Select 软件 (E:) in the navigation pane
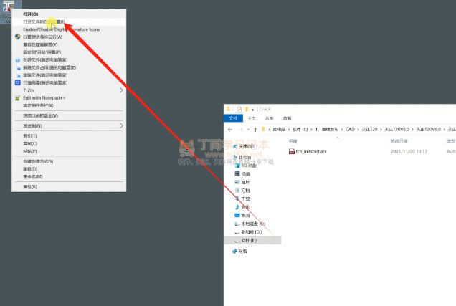This screenshot has height=306, width=456. (x=252, y=240)
